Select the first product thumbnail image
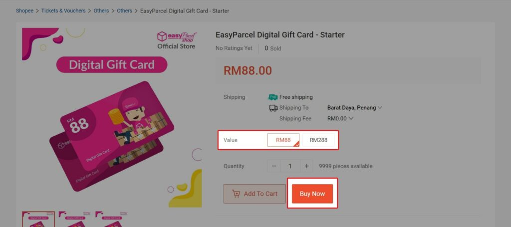511x227 pixels. point(38,219)
